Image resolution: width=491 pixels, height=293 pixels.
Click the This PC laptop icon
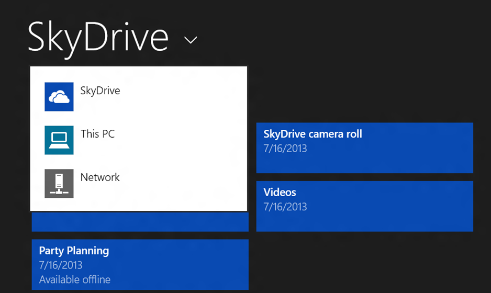(x=59, y=140)
